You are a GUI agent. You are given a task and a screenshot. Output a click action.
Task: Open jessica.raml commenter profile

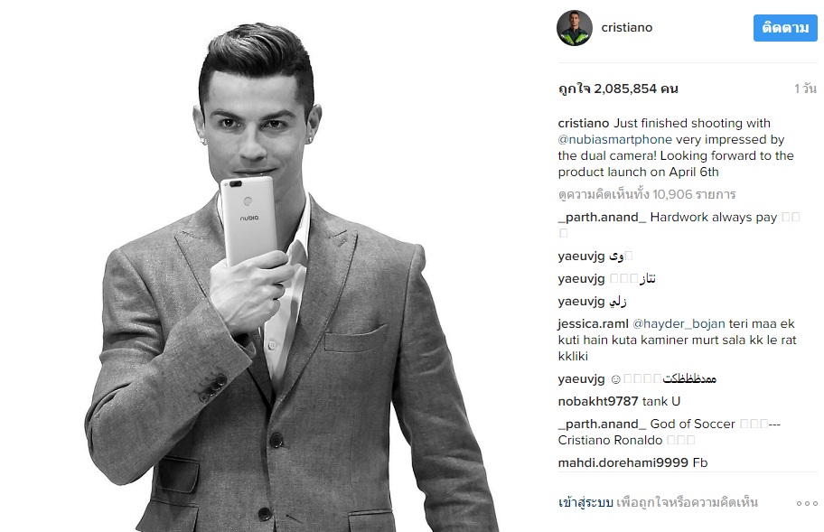point(593,323)
